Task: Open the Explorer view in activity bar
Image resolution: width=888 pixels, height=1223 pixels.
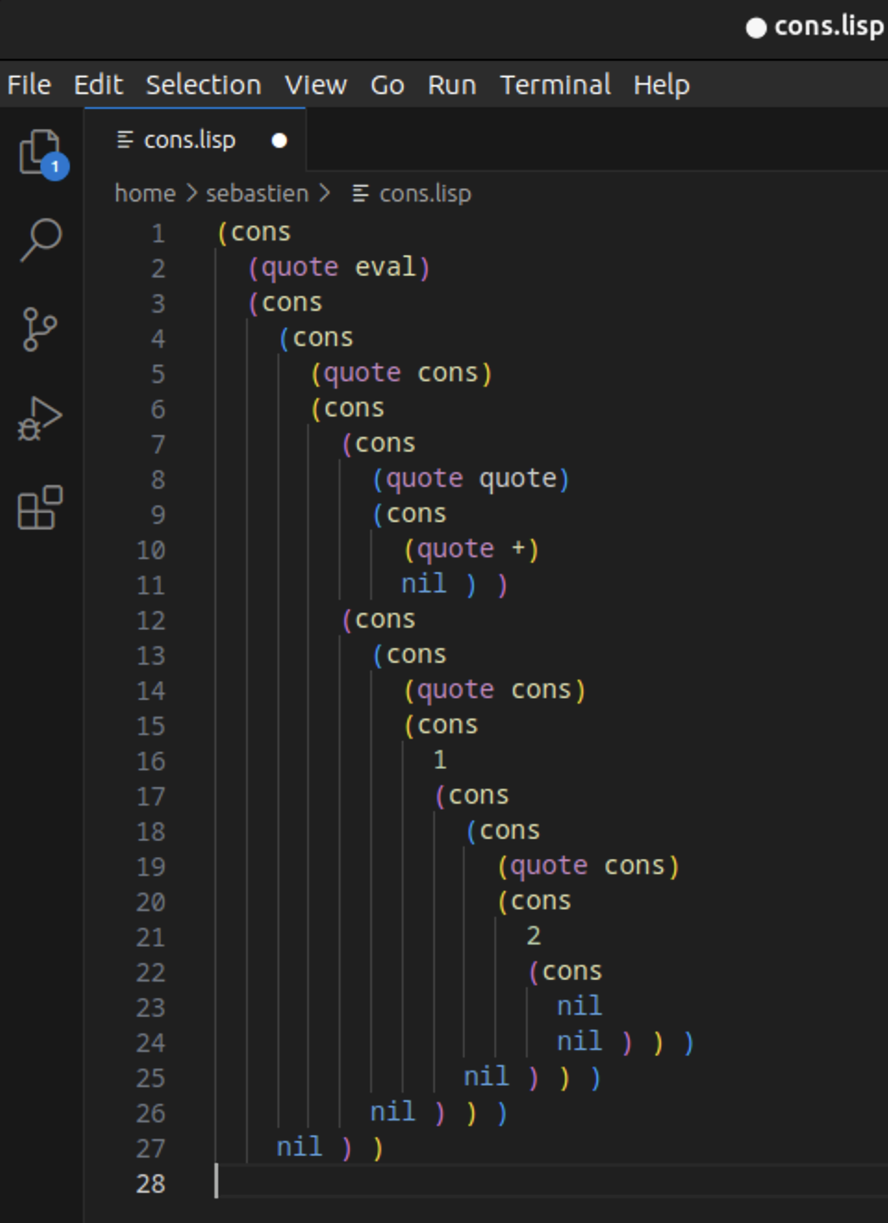Action: click(41, 152)
